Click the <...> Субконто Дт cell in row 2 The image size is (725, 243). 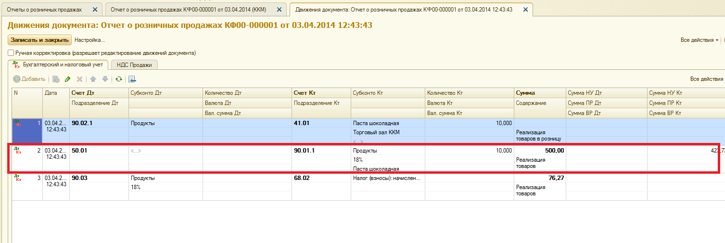(165, 151)
